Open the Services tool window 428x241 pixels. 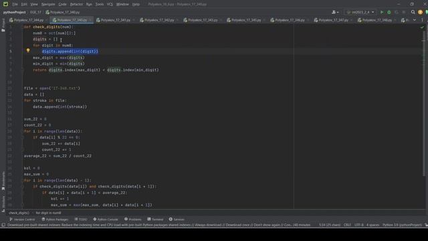point(177,220)
